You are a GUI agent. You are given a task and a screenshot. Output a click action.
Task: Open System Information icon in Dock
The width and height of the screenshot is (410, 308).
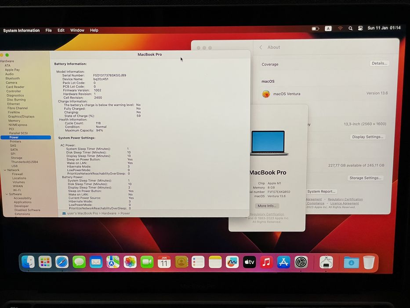pyautogui.click(x=326, y=262)
